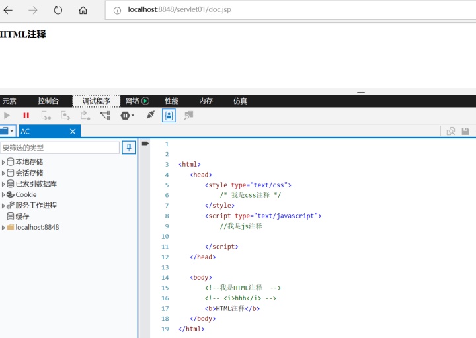
Task: Close the AC tab
Action: (x=73, y=132)
